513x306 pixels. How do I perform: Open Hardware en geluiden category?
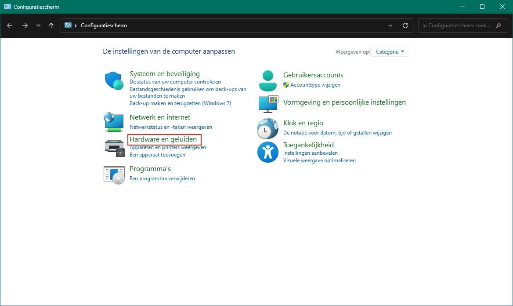click(163, 139)
